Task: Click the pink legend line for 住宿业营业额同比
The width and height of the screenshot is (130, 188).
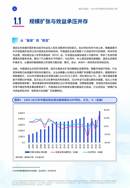Action: [x=53, y=152]
